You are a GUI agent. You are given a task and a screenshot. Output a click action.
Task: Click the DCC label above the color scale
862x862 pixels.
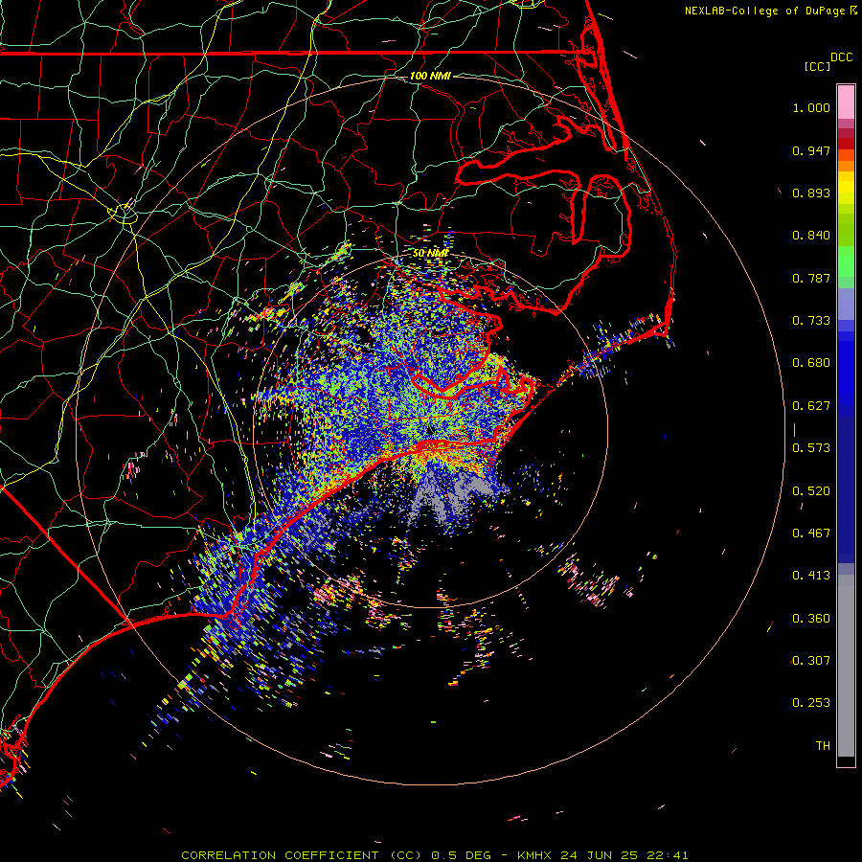pos(841,57)
